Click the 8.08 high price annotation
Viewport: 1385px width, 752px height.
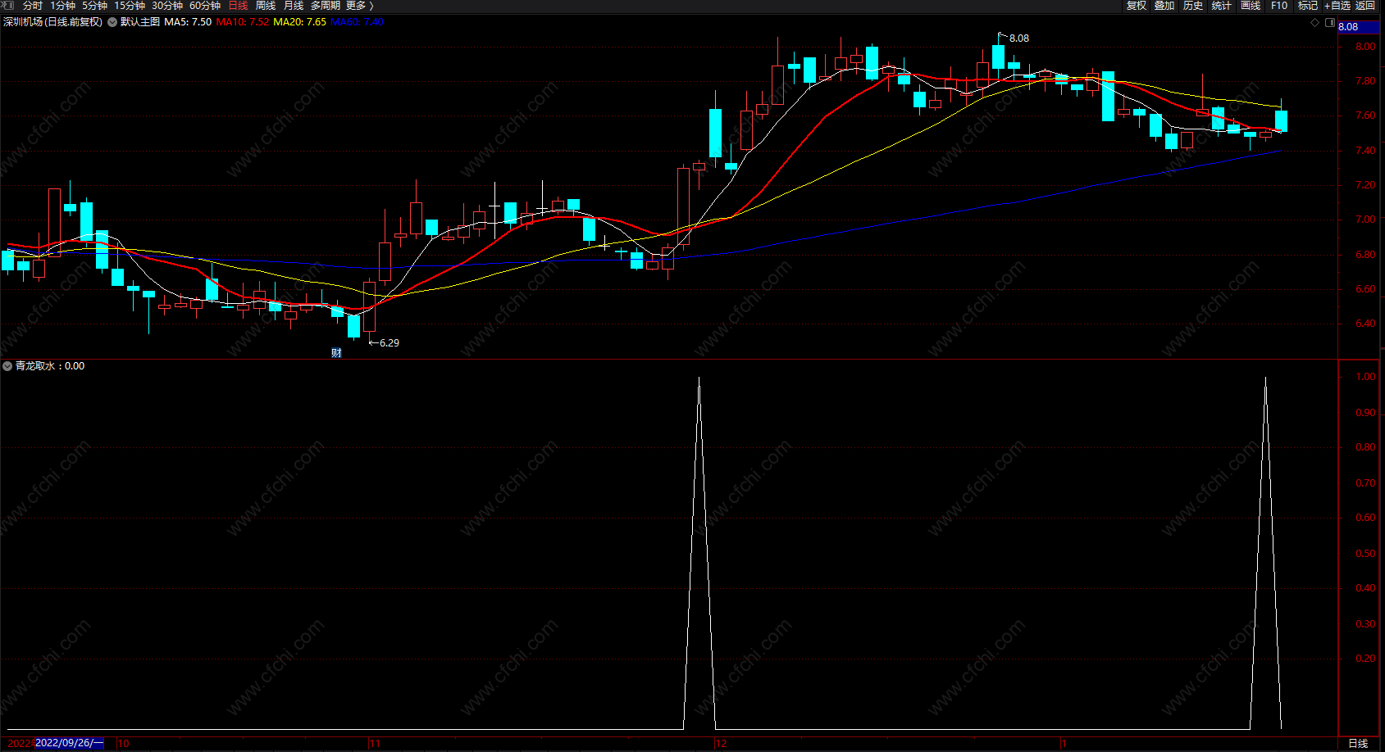(1019, 39)
